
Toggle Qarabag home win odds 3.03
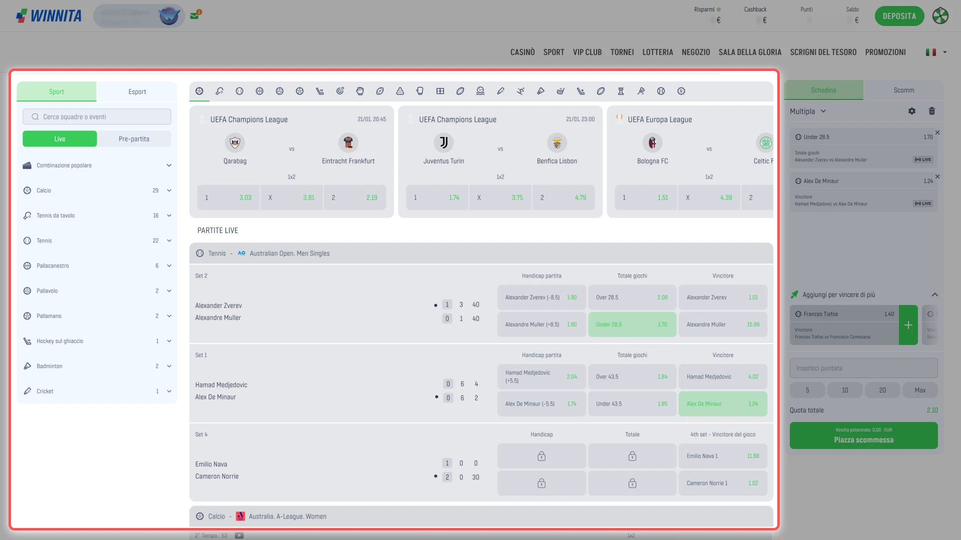click(228, 197)
